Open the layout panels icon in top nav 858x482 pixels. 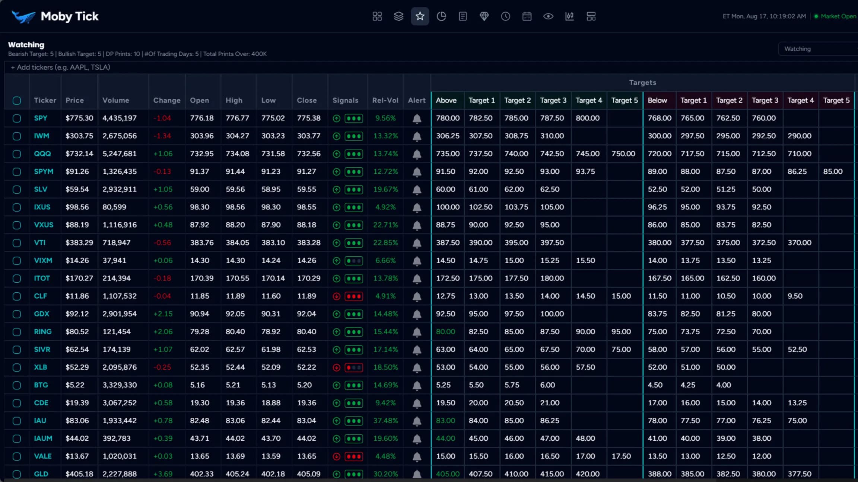[591, 16]
